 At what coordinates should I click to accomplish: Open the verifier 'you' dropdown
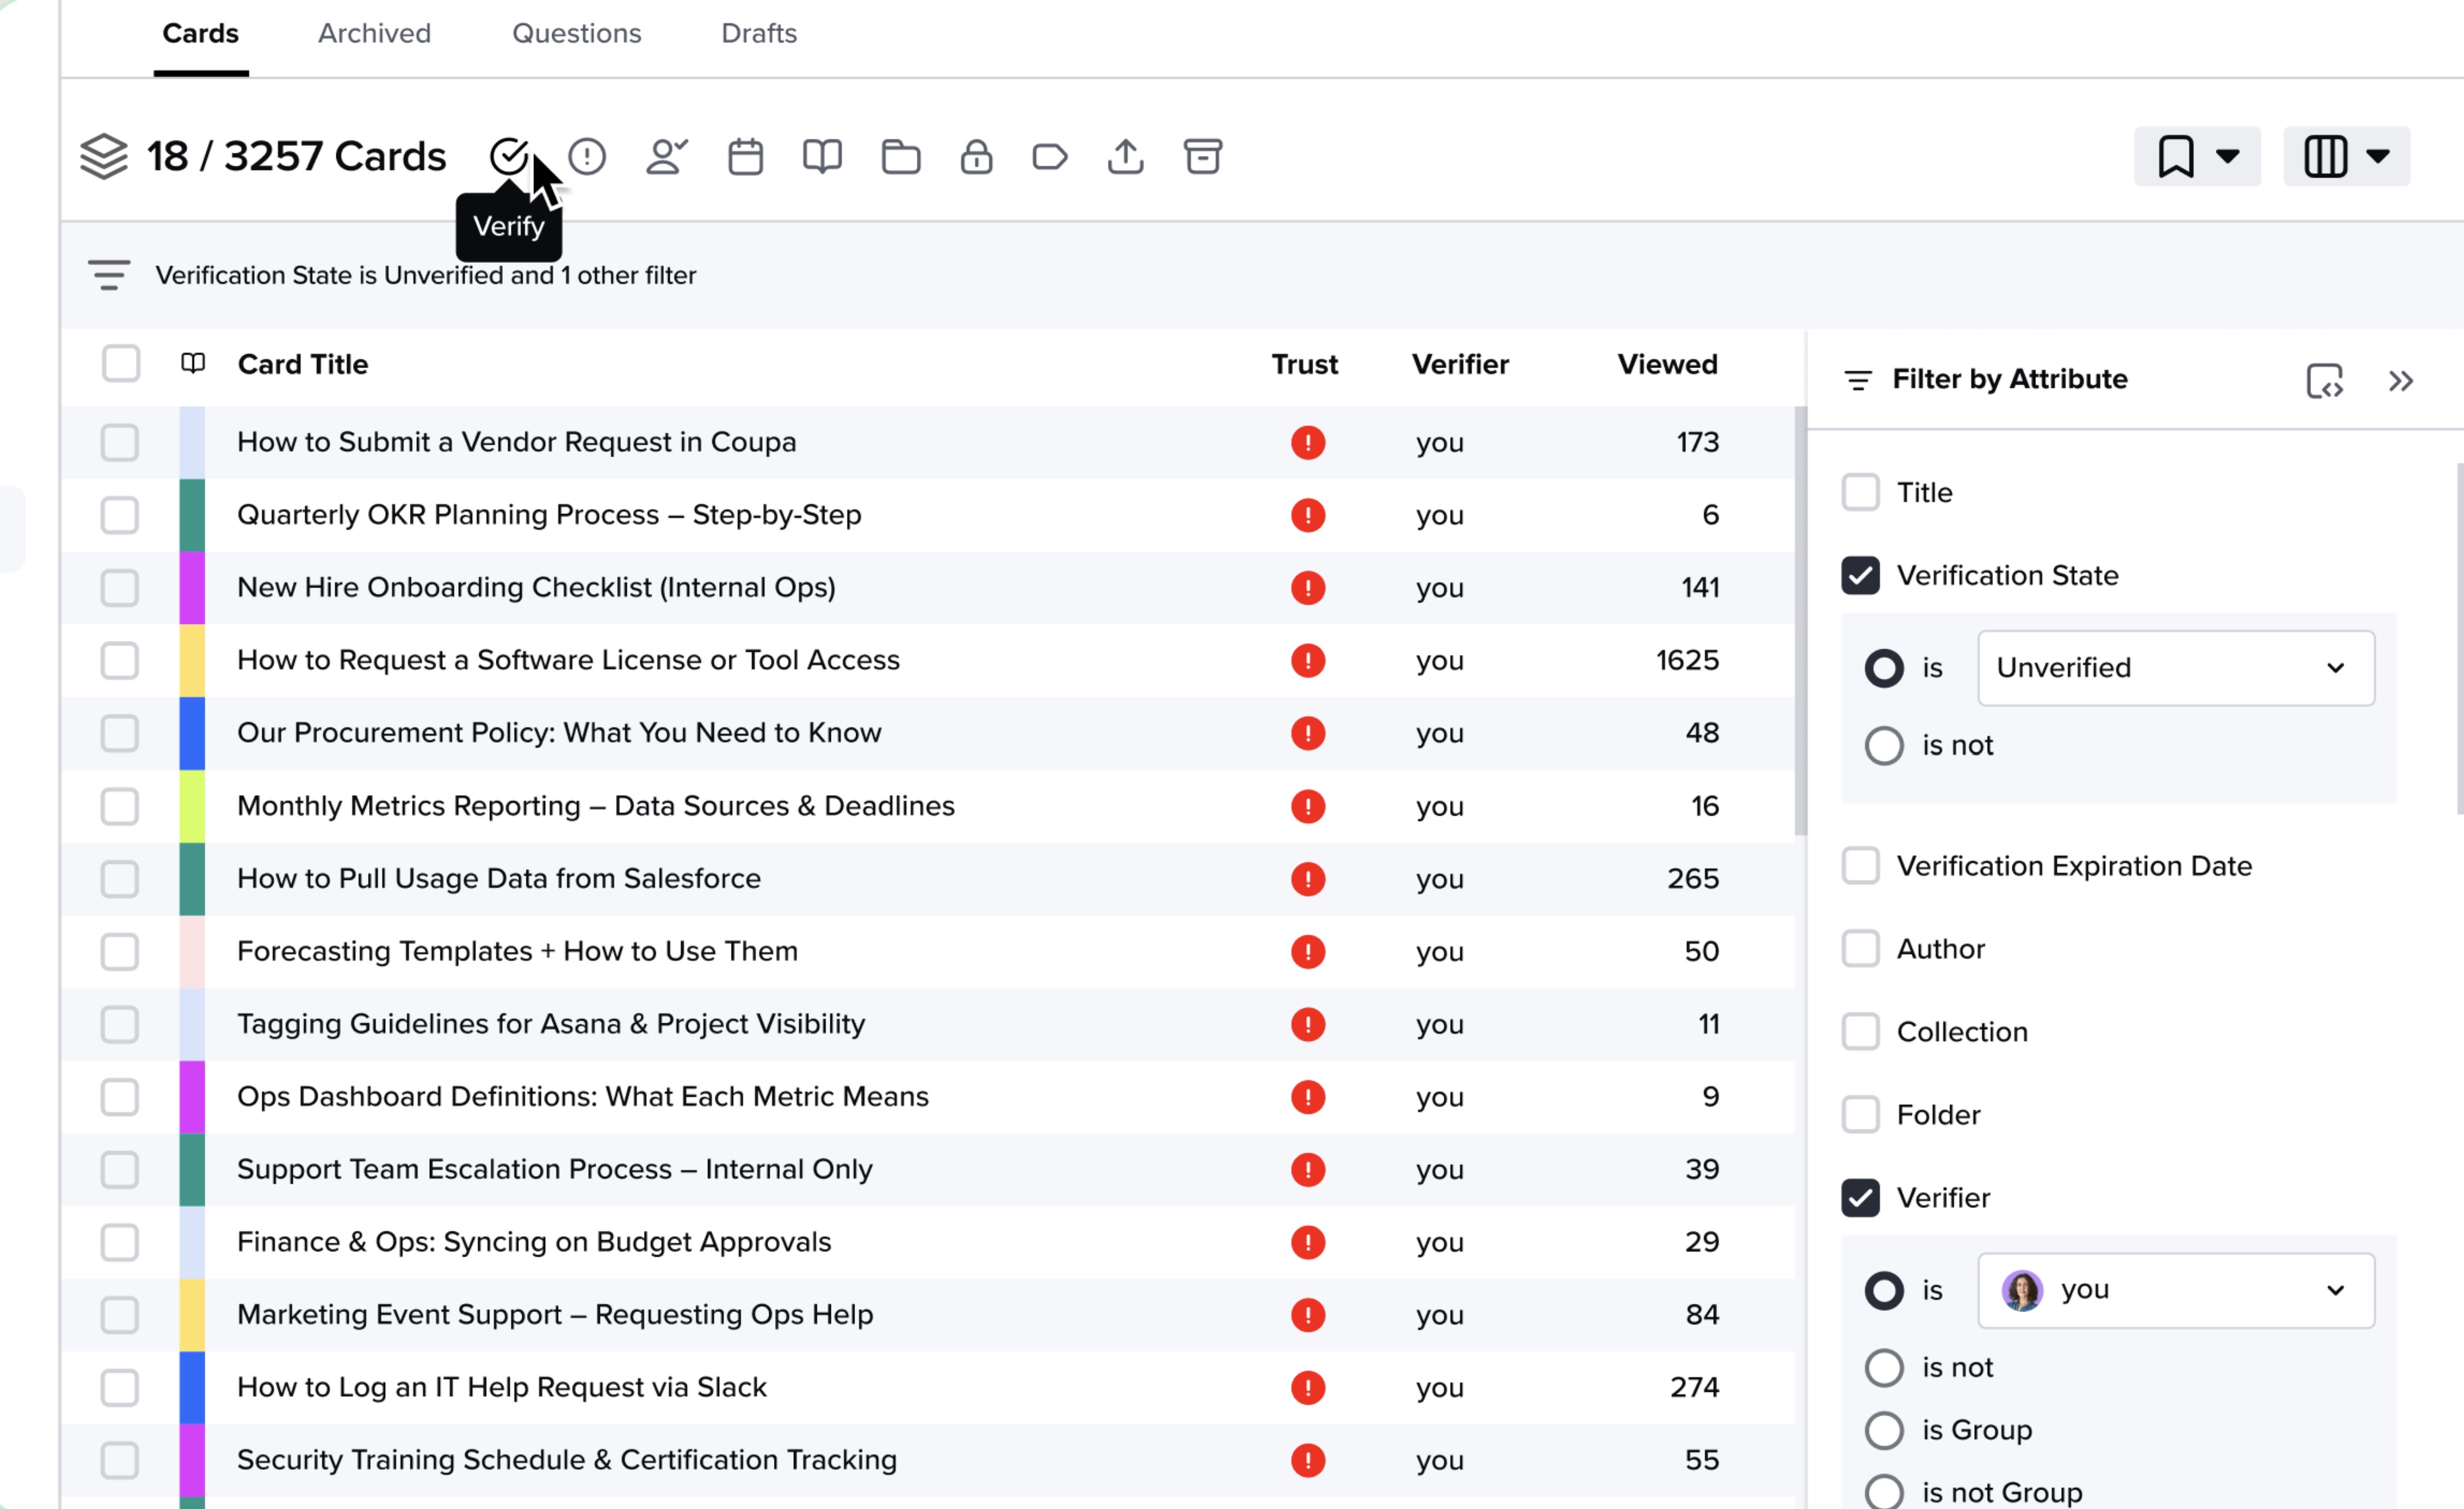pos(2175,1290)
